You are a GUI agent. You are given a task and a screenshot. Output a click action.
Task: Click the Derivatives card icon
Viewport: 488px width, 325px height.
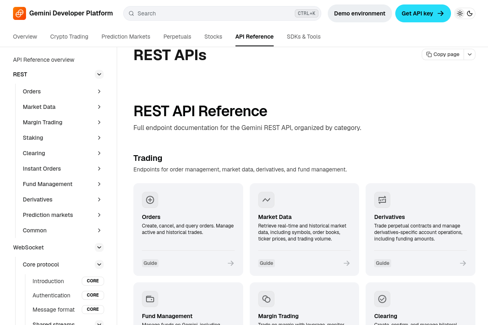pos(382,200)
